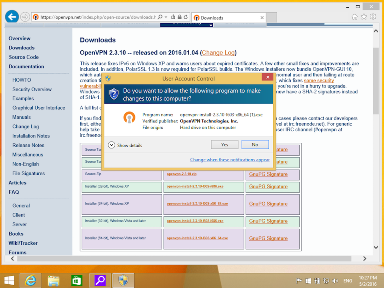Click the UAC shield question icon
384x288 pixels.
(114, 94)
